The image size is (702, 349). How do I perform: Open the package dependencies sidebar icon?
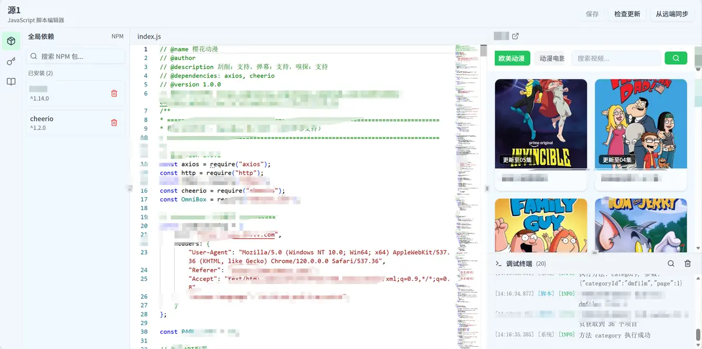[x=11, y=41]
